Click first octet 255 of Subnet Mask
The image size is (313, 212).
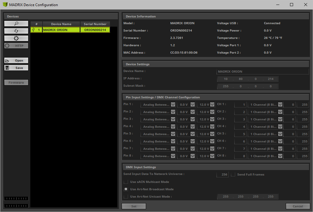pos(226,86)
